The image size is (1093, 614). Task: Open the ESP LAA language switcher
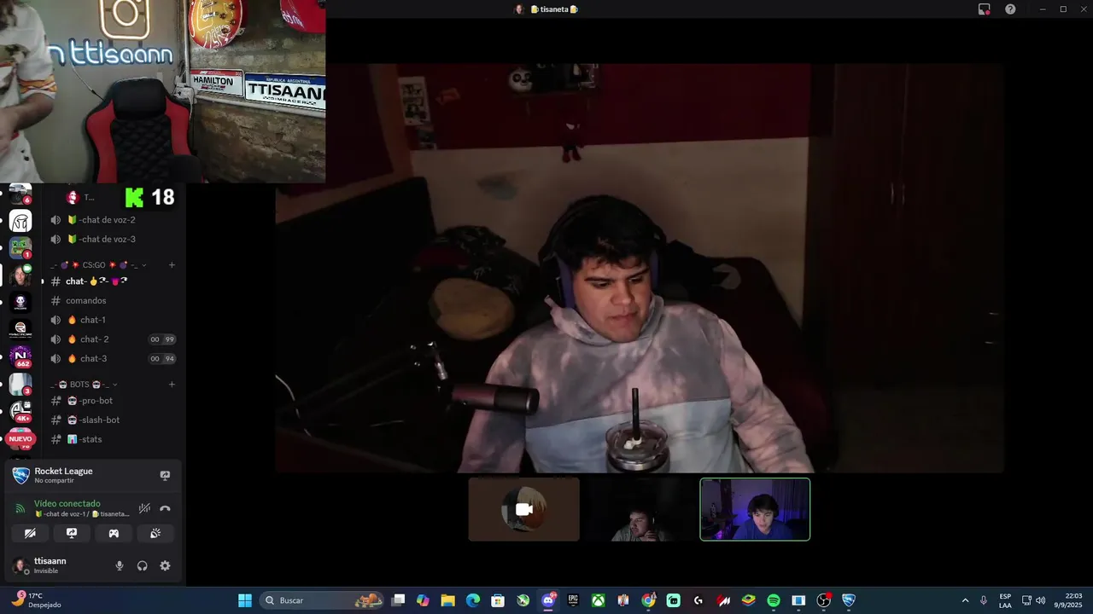(x=1005, y=600)
